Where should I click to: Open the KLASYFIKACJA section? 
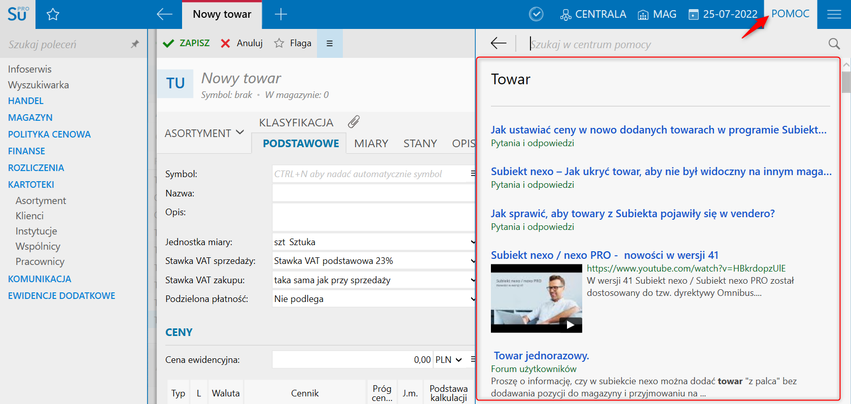(296, 122)
